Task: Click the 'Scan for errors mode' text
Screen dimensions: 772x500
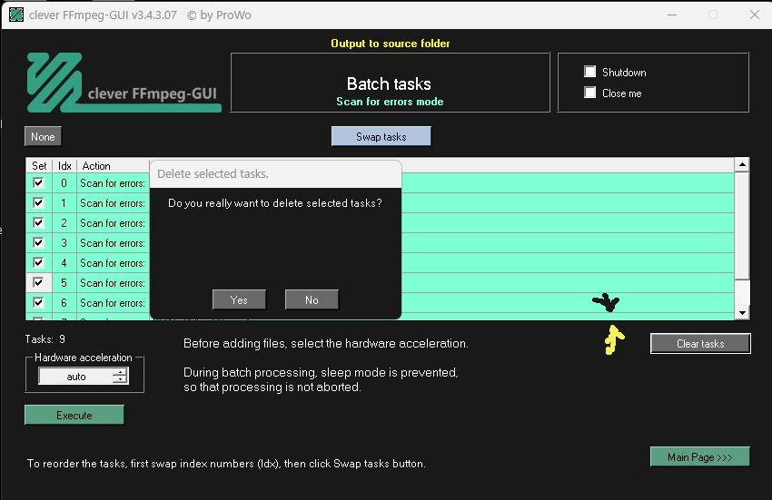Action: [x=390, y=102]
